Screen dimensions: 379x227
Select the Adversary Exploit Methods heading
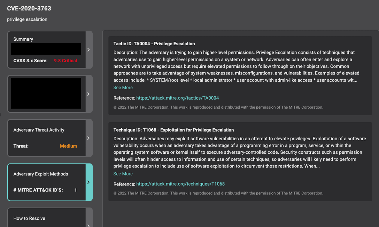click(41, 174)
